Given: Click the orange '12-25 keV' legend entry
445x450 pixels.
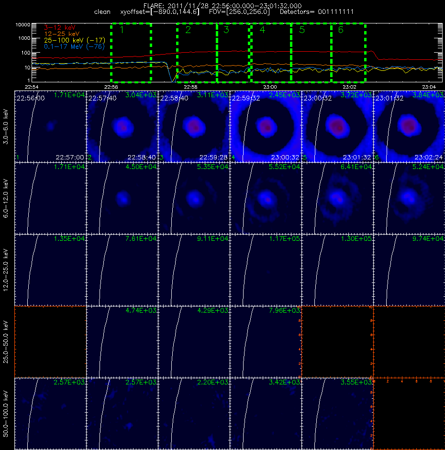Looking at the screenshot, I should (62, 34).
